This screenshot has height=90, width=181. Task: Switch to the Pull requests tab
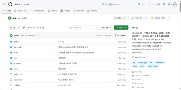(37, 11)
